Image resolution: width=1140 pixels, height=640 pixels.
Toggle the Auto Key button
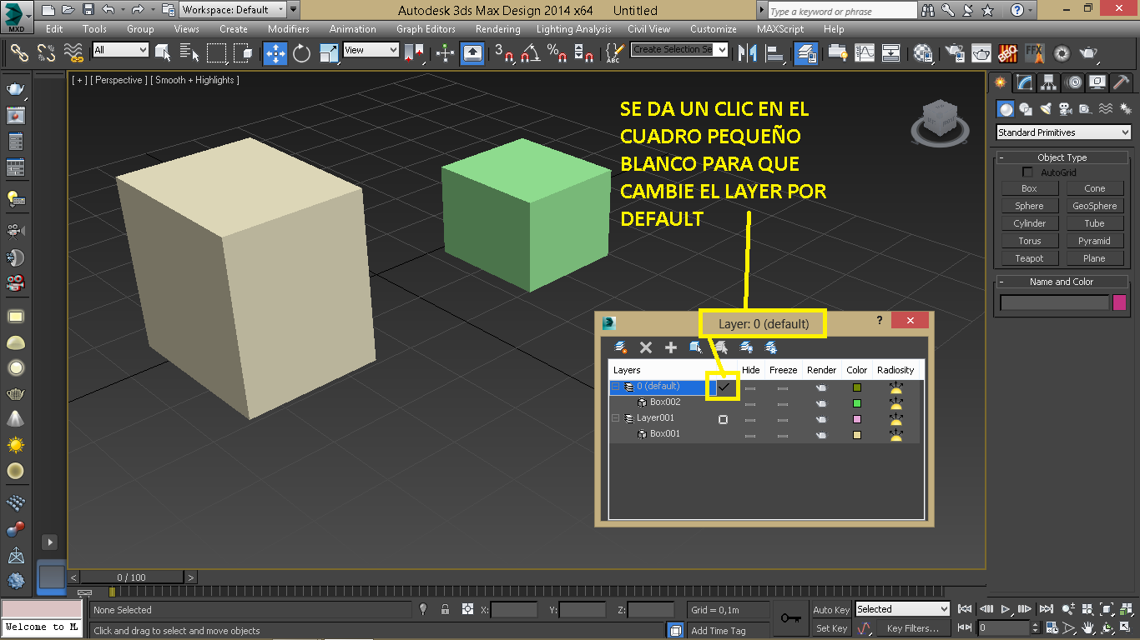point(831,609)
